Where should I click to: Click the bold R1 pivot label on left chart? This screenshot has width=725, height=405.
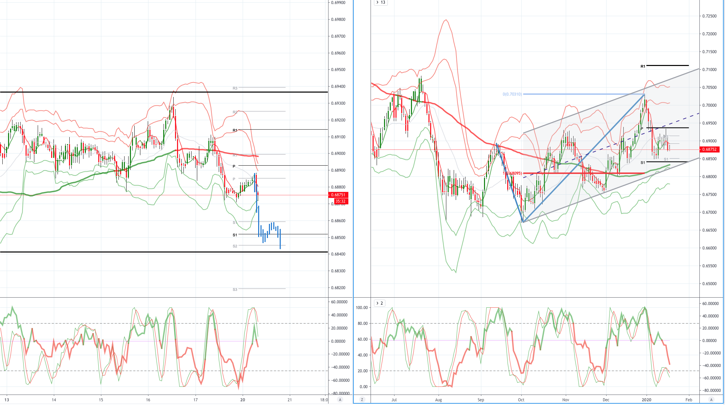(x=235, y=130)
